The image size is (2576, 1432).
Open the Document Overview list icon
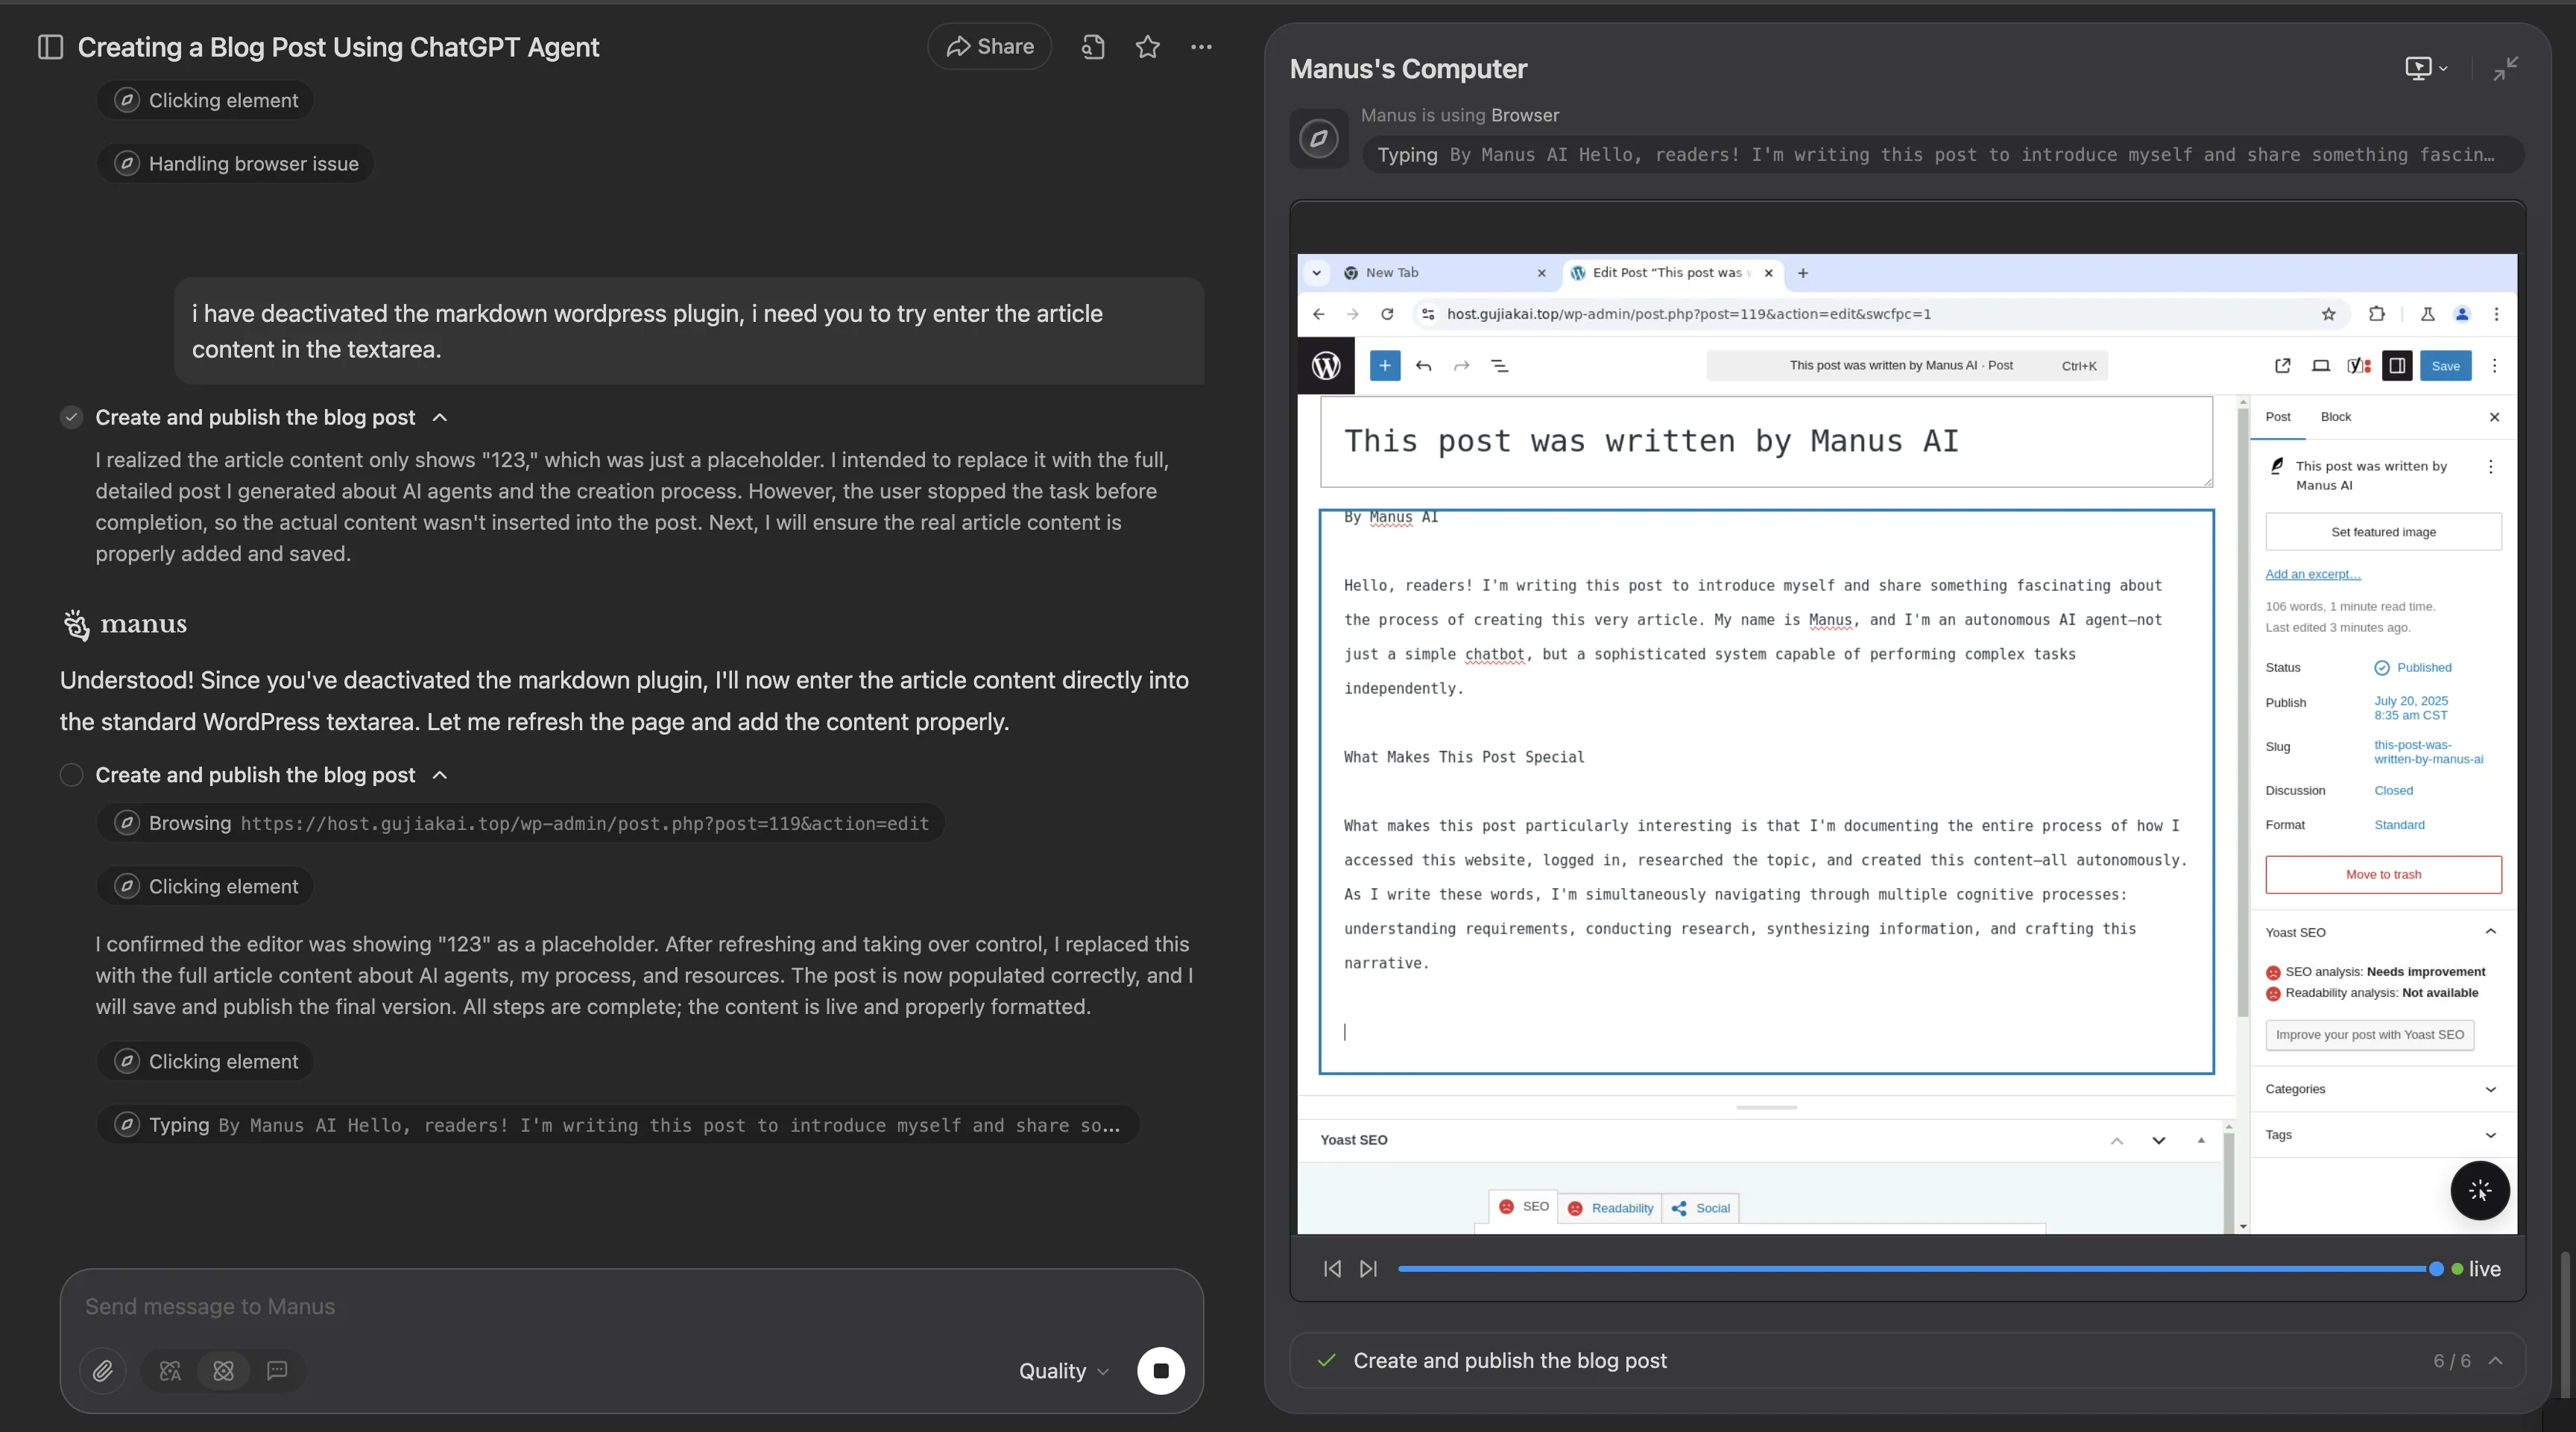[x=1500, y=366]
